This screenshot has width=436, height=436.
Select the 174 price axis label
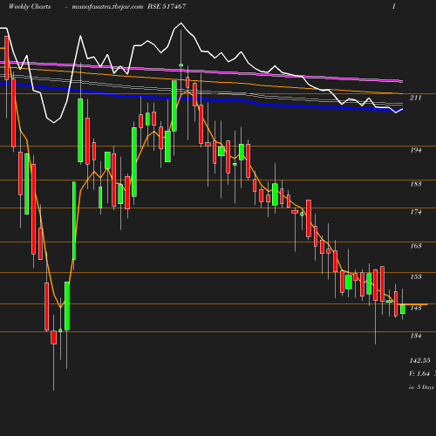[416, 212]
